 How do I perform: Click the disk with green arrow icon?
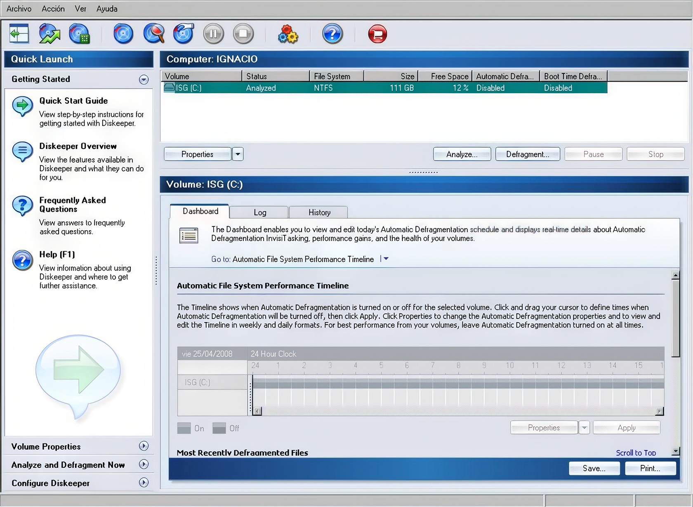pos(49,34)
